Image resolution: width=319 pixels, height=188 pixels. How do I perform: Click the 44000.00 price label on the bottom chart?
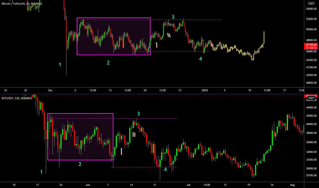point(311,108)
